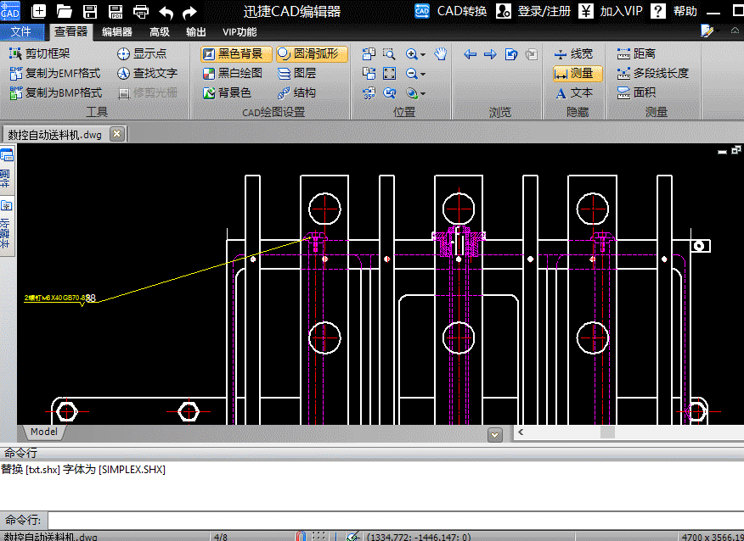744x541 pixels.
Task: Switch to the 查看器 tab
Action: (70, 31)
